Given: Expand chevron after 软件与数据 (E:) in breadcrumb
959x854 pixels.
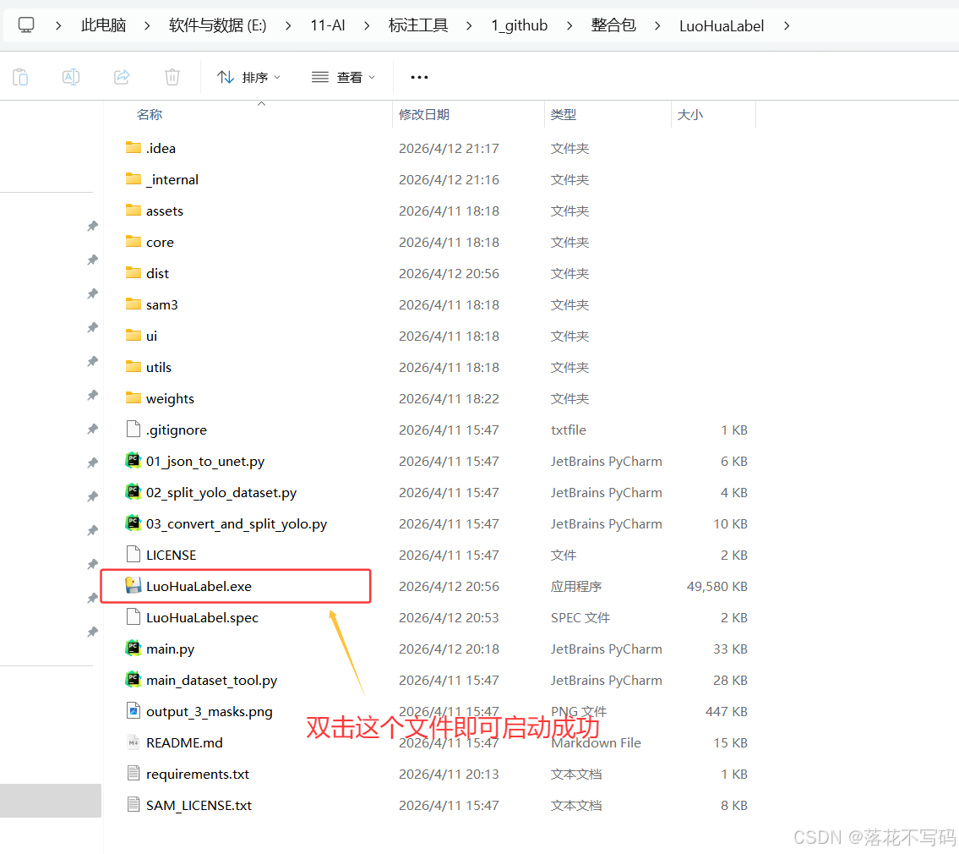Looking at the screenshot, I should (x=288, y=25).
